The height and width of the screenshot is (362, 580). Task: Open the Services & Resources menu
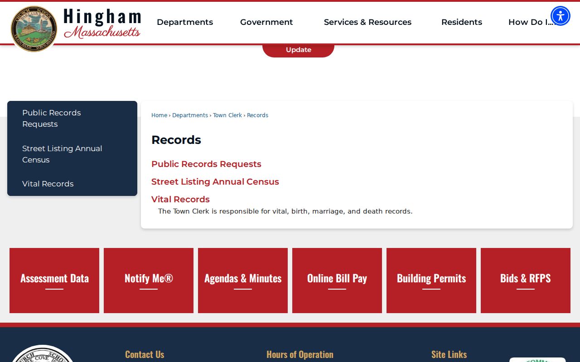pyautogui.click(x=367, y=22)
